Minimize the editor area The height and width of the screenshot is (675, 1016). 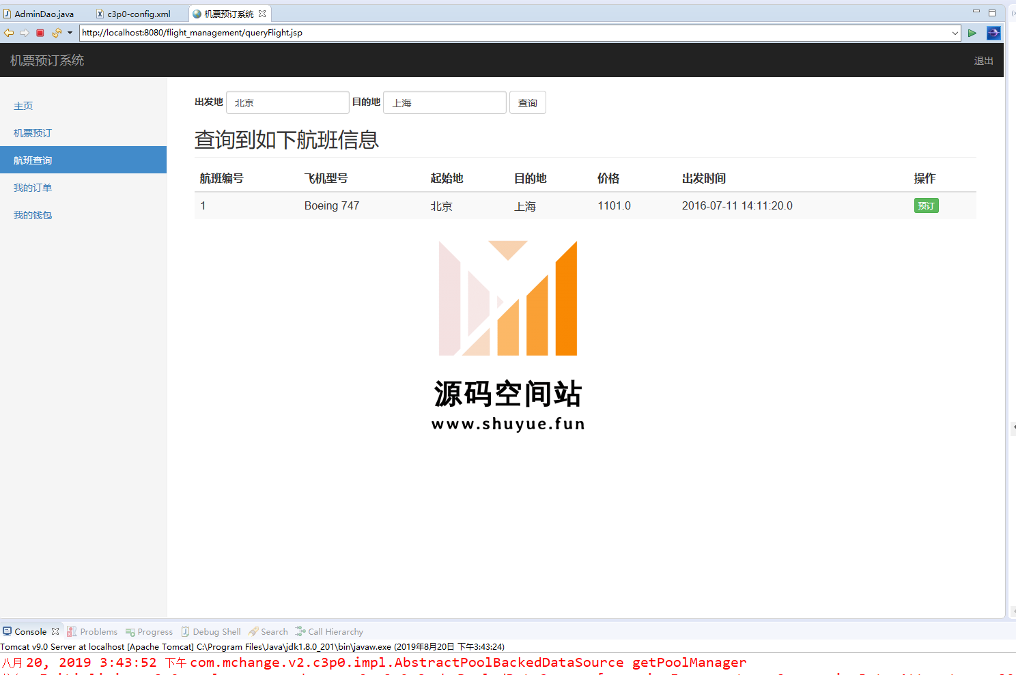pyautogui.click(x=976, y=12)
